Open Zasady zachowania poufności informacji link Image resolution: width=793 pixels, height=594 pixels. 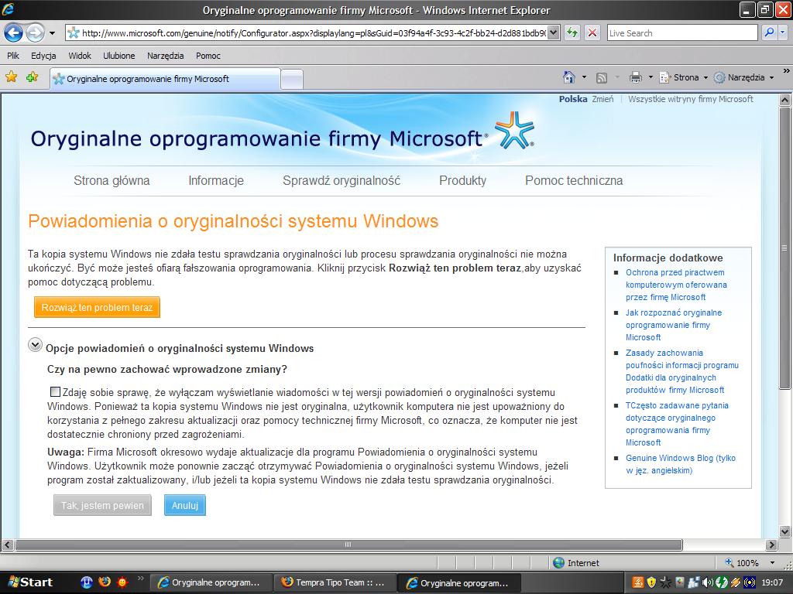[x=681, y=371]
